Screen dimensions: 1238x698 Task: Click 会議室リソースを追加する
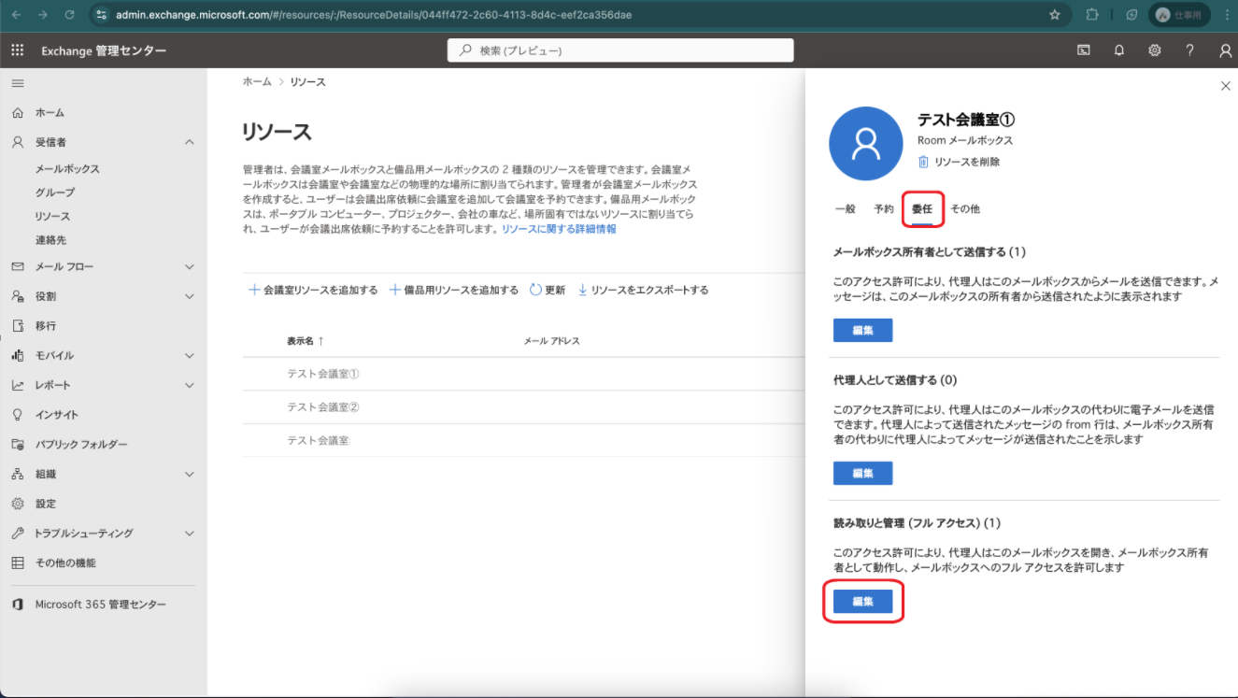[313, 290]
